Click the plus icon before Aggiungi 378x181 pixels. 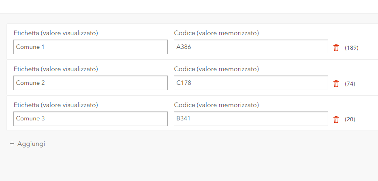(x=12, y=144)
